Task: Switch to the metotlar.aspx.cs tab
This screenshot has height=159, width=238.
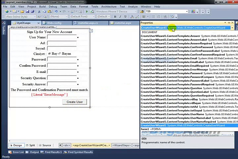Action: coord(88,23)
